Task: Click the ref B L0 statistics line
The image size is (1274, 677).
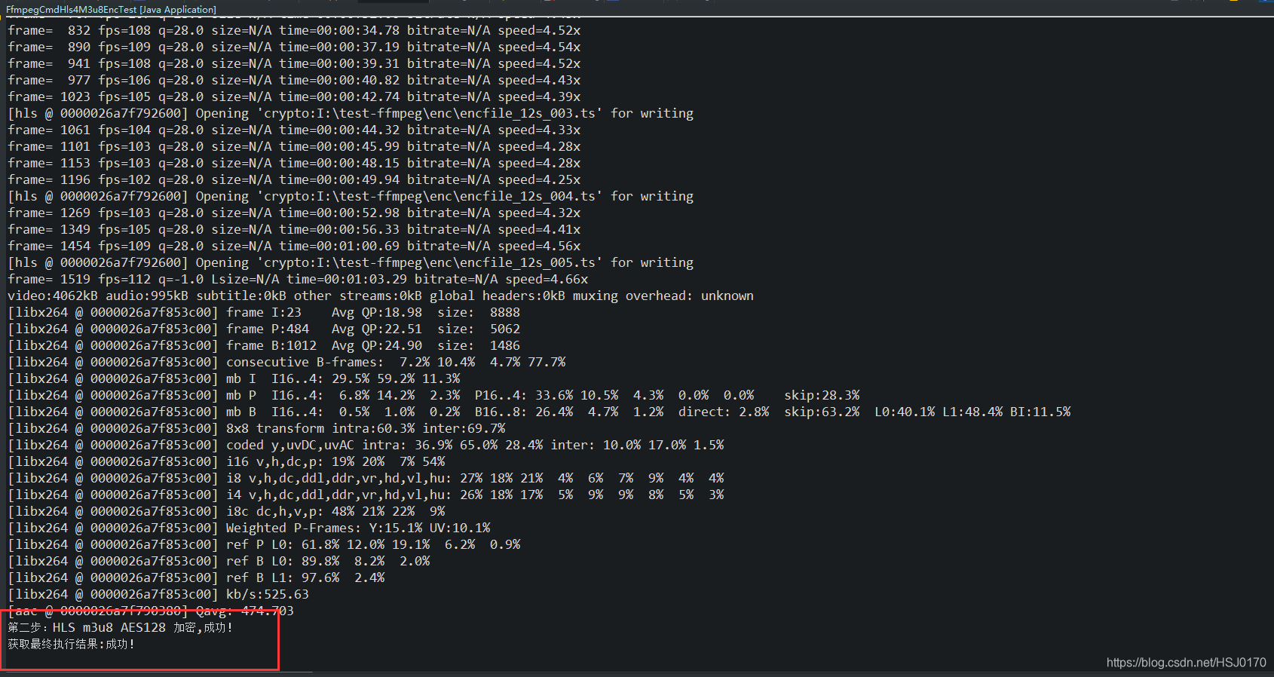Action: (219, 561)
